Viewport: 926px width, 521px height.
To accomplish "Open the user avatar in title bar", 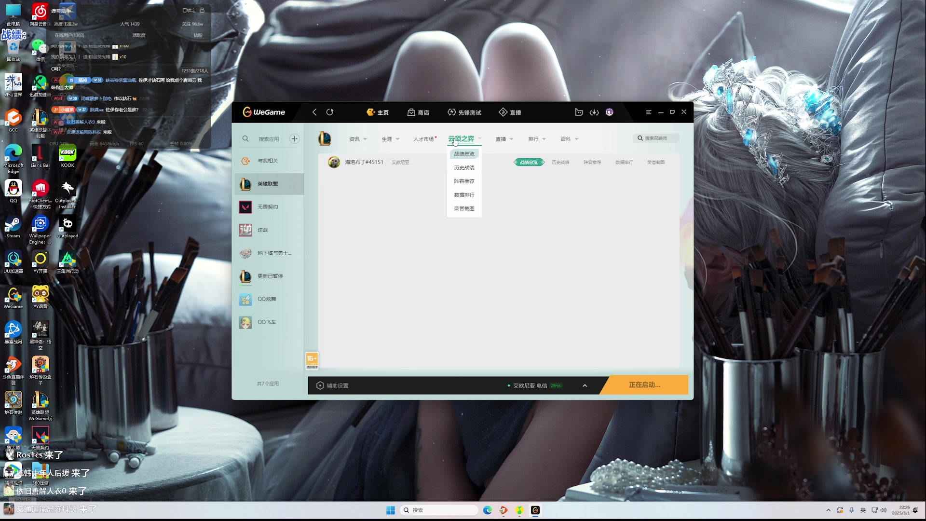I will (610, 112).
